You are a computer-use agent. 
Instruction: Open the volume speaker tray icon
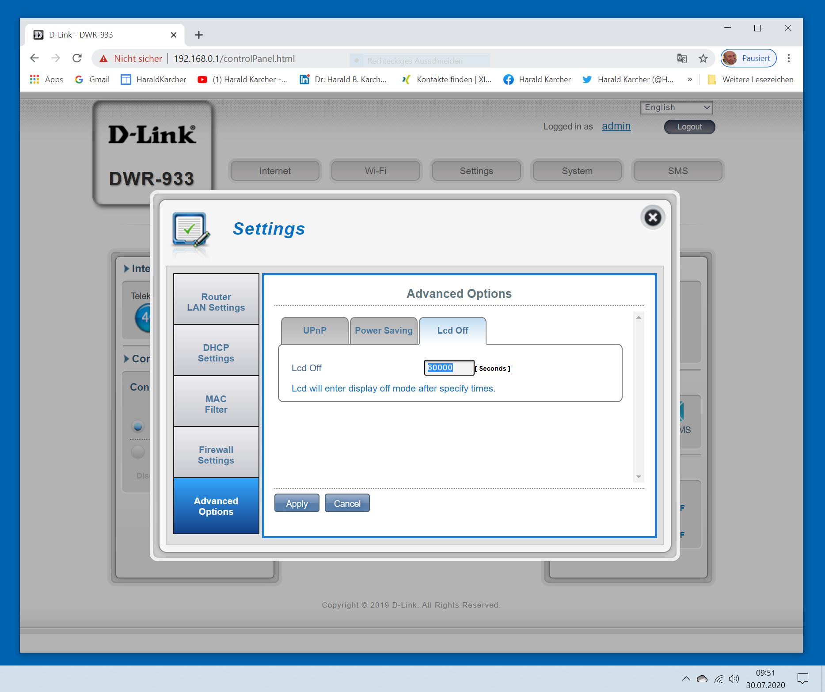tap(734, 679)
